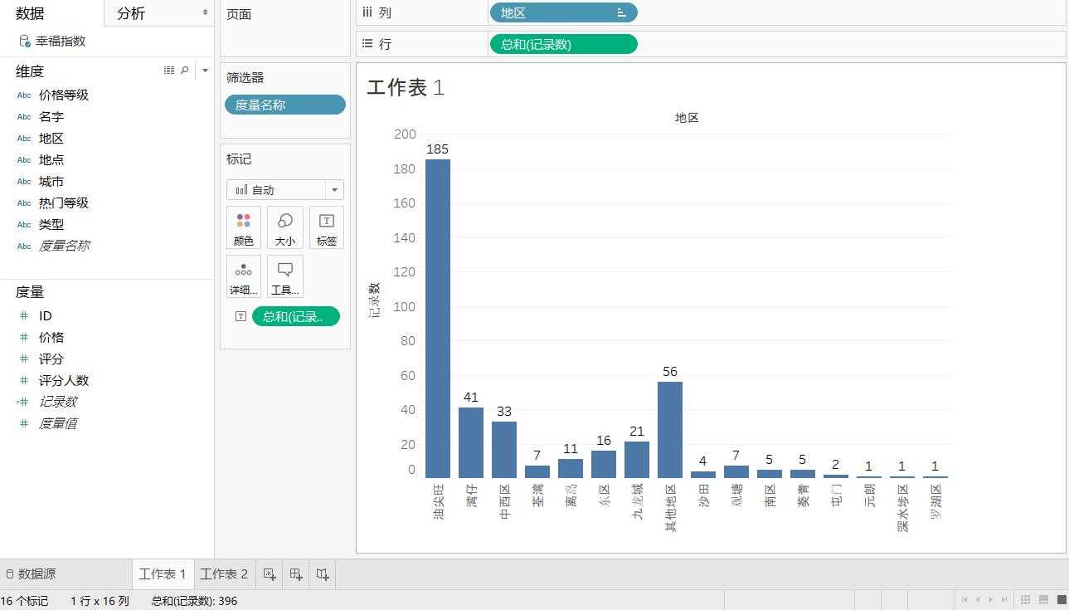Screen dimensions: 1069x610
Task: Click the number type icon next to ID
Action: (24, 315)
